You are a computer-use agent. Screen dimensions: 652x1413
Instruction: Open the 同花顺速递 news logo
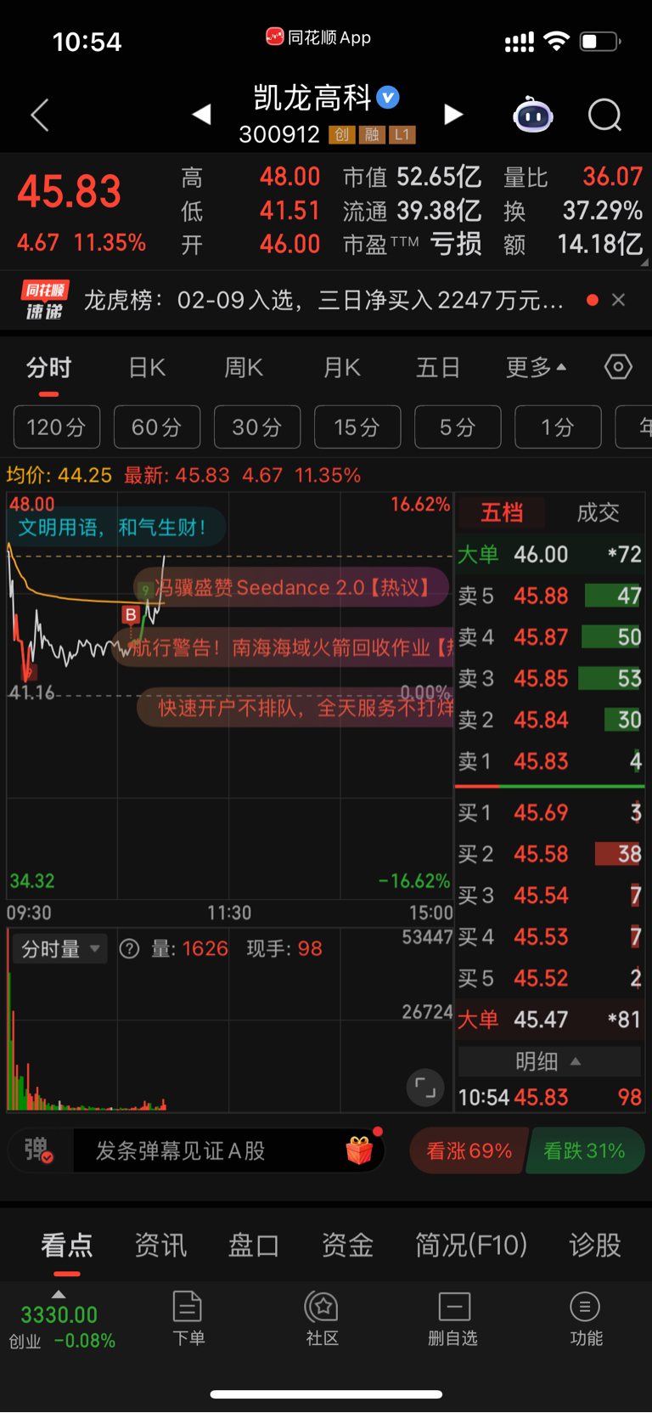click(x=44, y=300)
